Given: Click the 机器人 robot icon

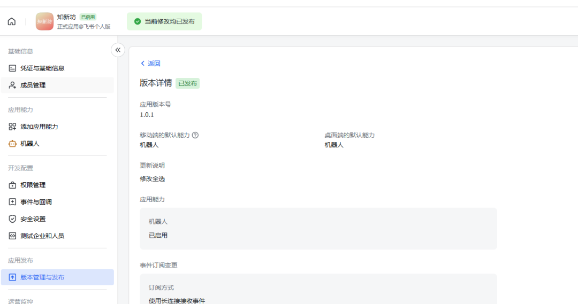Looking at the screenshot, I should (13, 144).
